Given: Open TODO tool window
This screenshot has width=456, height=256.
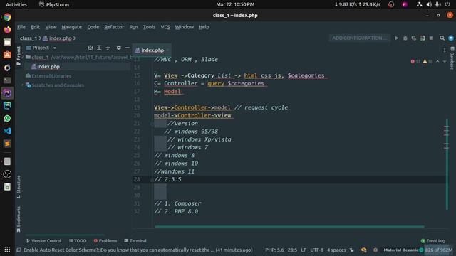Looking at the screenshot, I should pyautogui.click(x=78, y=241).
